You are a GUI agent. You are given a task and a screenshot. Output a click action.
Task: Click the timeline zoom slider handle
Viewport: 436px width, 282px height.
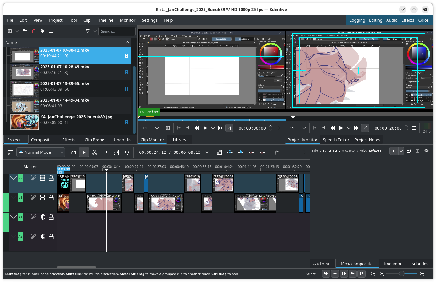tap(401, 274)
